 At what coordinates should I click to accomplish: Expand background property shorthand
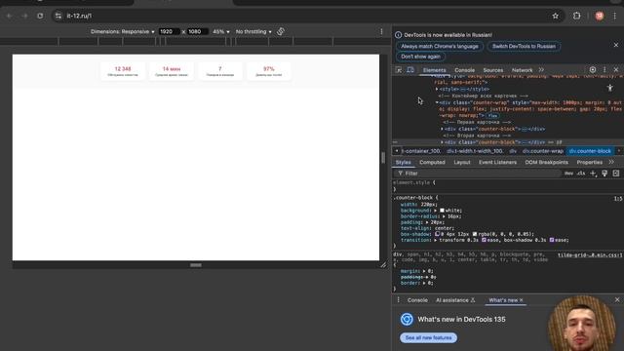point(436,211)
